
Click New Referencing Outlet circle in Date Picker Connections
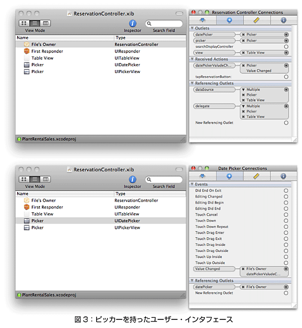[286, 293]
